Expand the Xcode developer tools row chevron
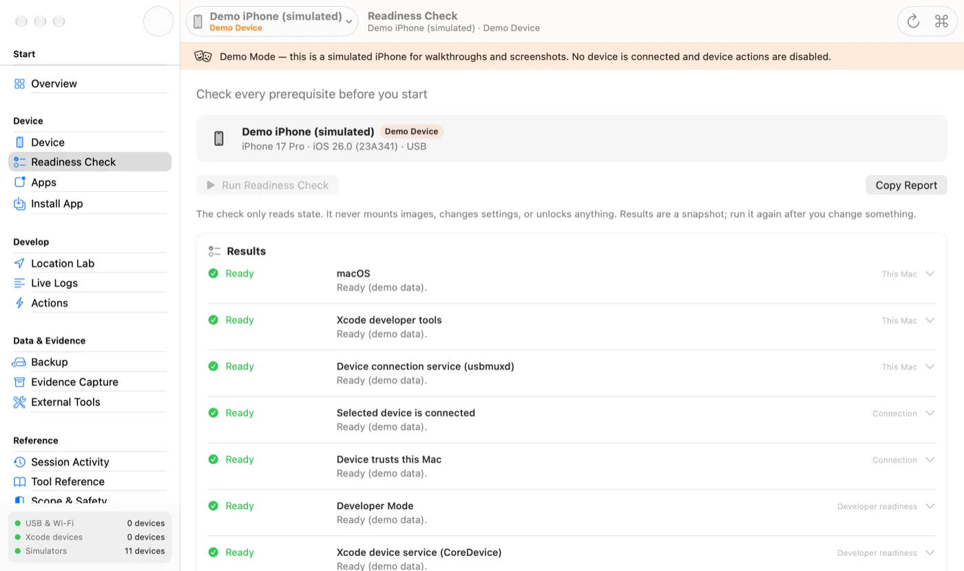 coord(930,321)
